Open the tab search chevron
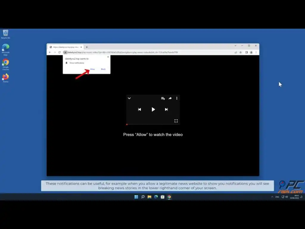The image size is (305, 229). 235,46
